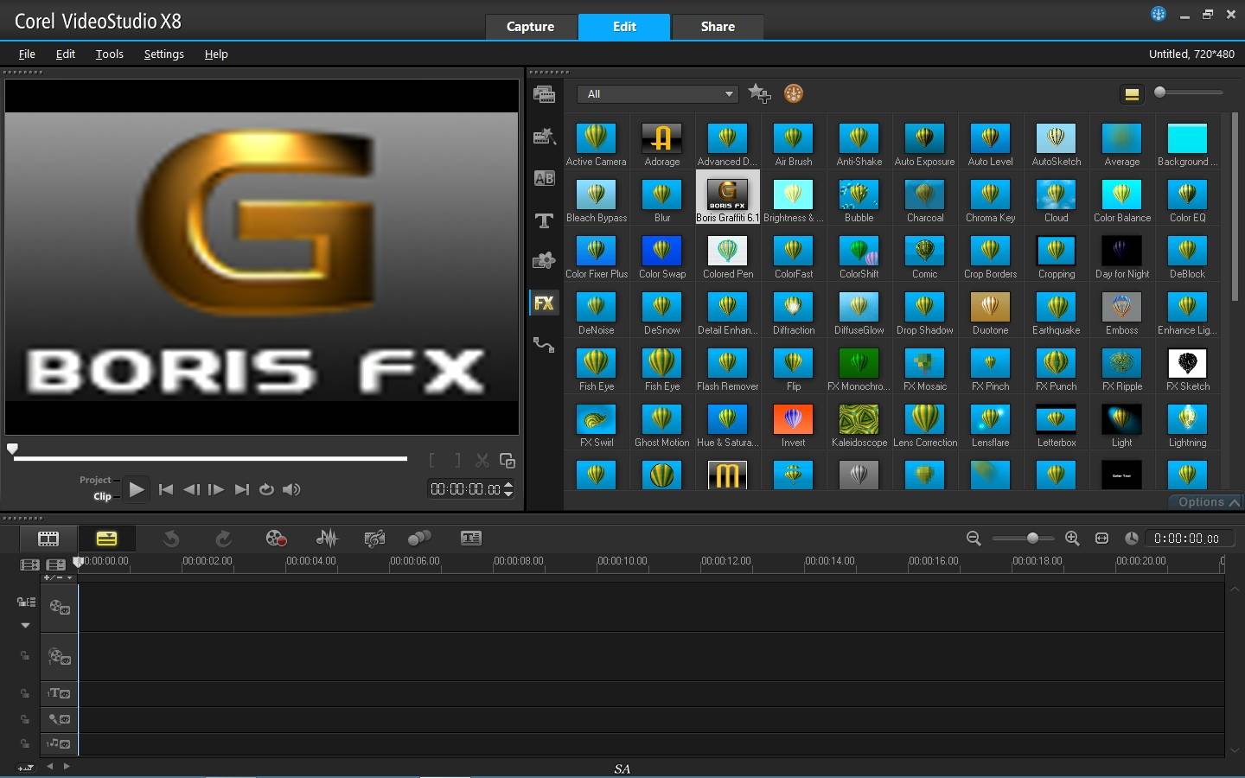Open the Title library (T) icon
This screenshot has height=778, width=1245.
[544, 221]
